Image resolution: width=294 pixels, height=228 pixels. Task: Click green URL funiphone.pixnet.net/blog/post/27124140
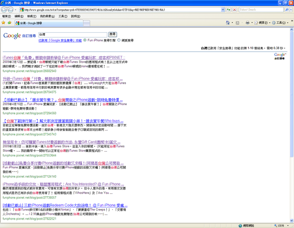[29, 177]
